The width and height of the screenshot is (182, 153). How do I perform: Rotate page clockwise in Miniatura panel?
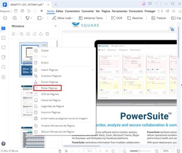point(41,34)
